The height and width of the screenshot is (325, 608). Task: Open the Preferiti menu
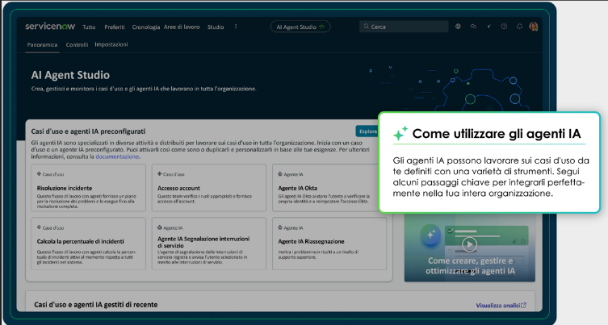[x=115, y=27]
